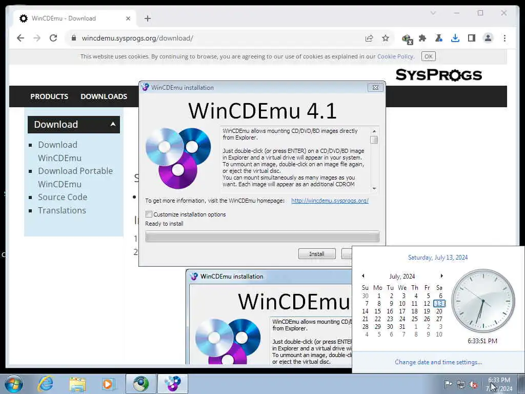Select July 13 in the calendar
The height and width of the screenshot is (394, 525).
(x=439, y=304)
